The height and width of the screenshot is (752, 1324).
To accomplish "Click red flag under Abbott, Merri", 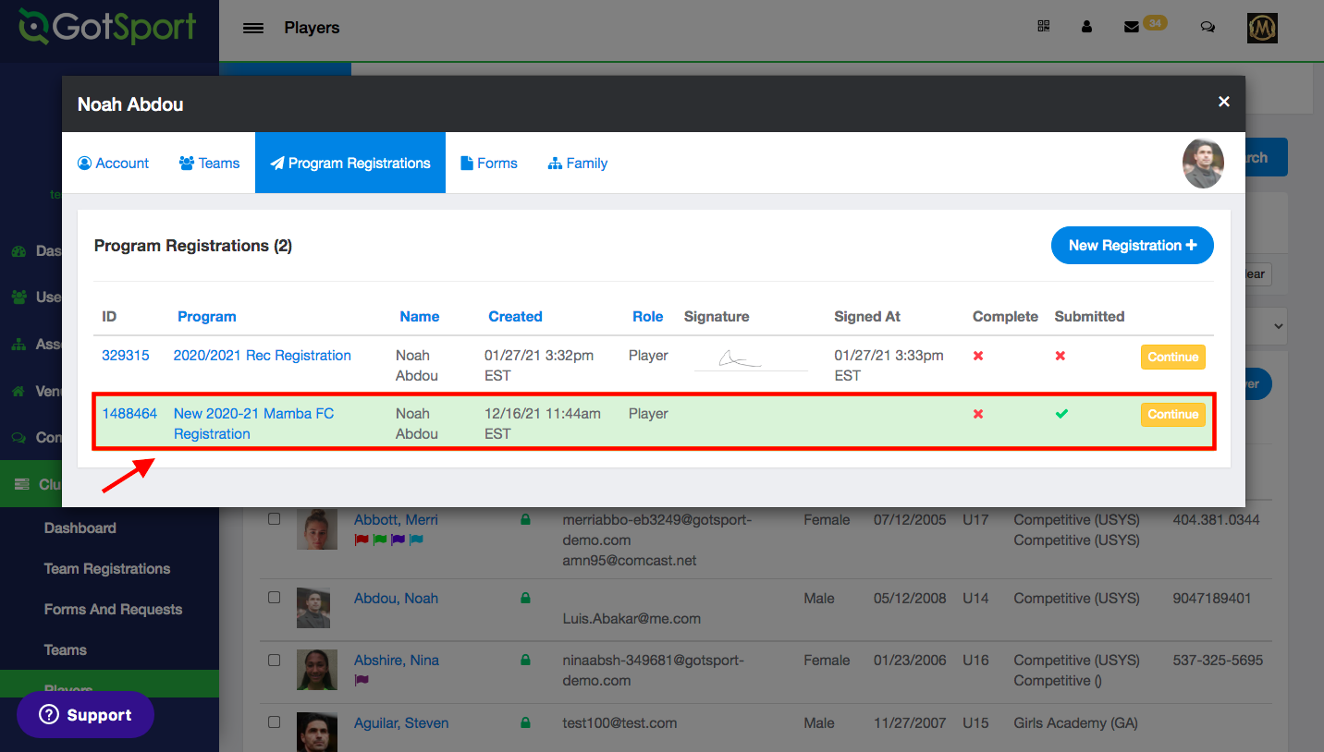I will click(362, 540).
